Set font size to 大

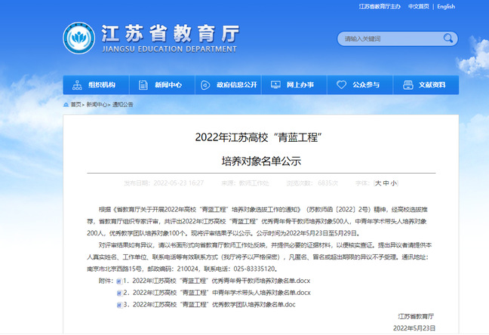(x=378, y=183)
